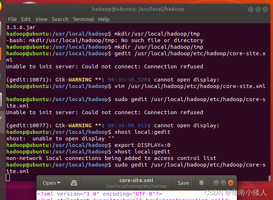
Task: Create a new document in gedit
Action: pos(74,183)
